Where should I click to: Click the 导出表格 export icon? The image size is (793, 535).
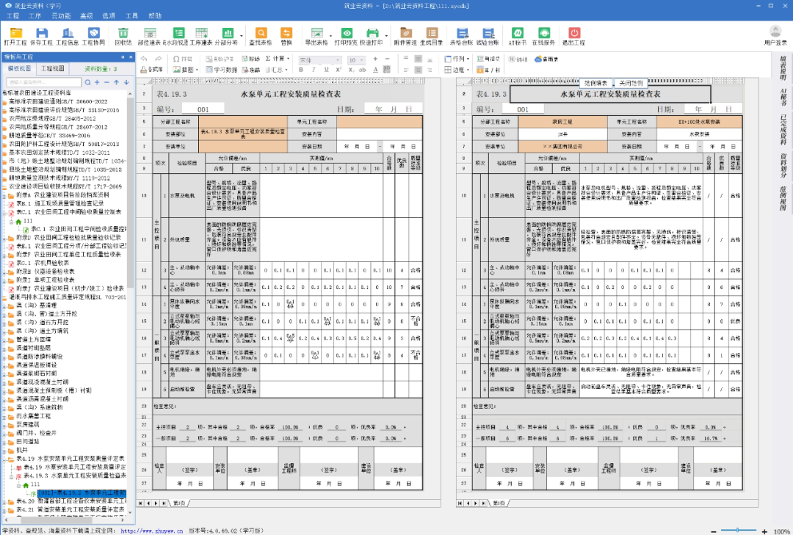316,37
